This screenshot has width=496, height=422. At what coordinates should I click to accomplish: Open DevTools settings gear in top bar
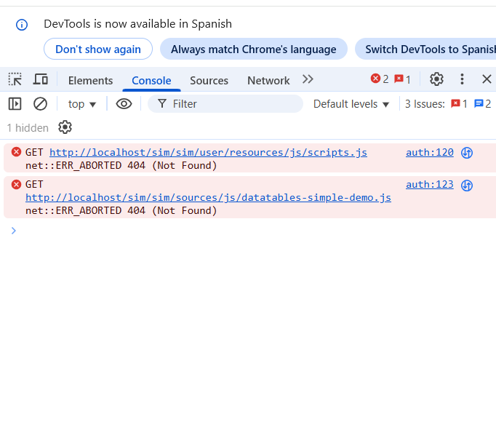pyautogui.click(x=436, y=79)
